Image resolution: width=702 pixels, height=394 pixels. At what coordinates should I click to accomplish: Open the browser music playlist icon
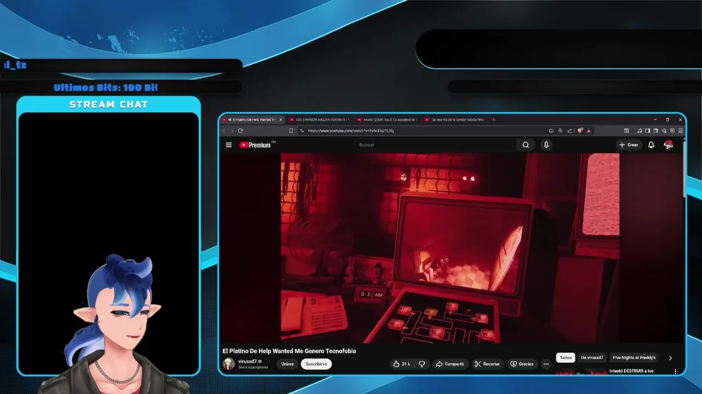(x=640, y=131)
